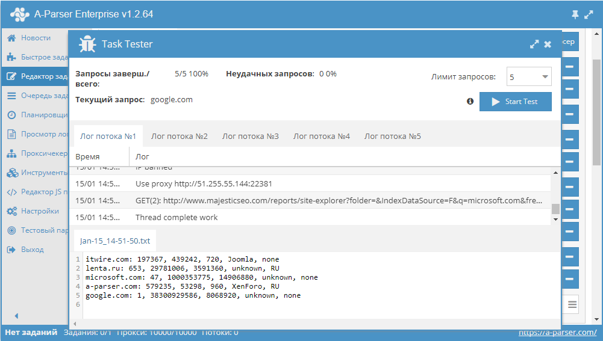
Task: Click the main page scrollbar down arrow
Action: click(x=596, y=319)
